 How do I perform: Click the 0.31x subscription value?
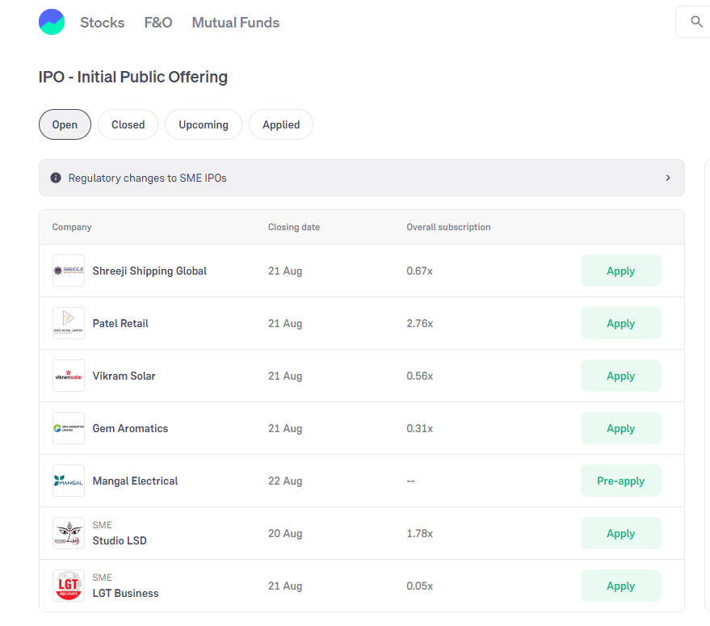click(x=419, y=428)
